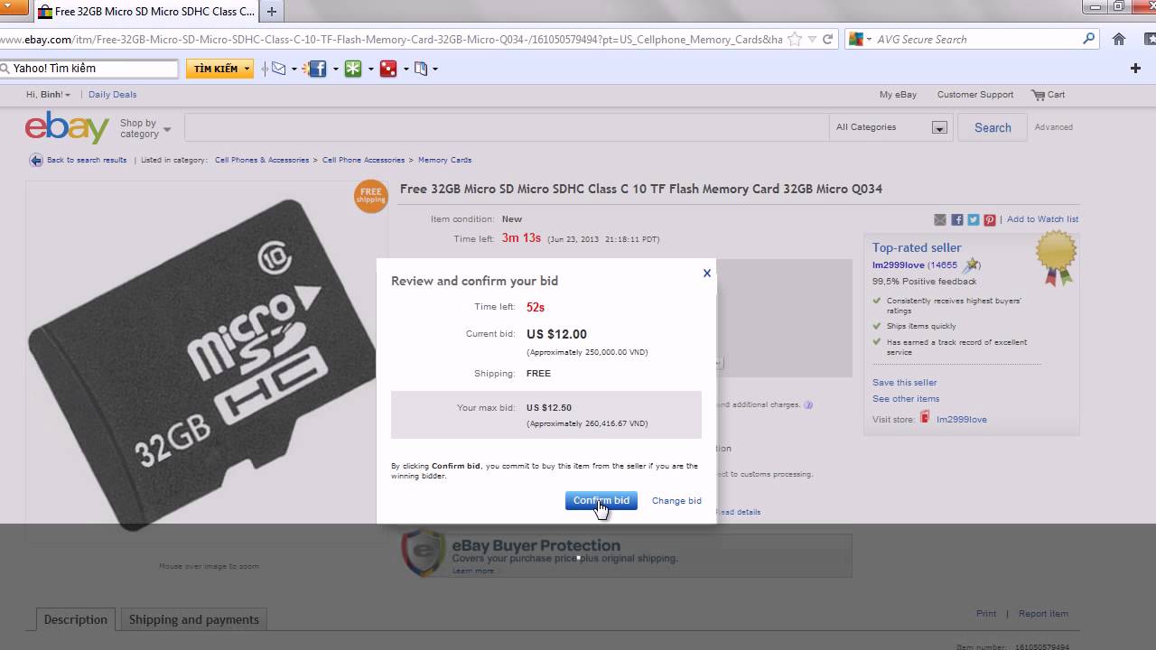Go to the browser Home page icon
The image size is (1156, 650).
click(x=1119, y=39)
